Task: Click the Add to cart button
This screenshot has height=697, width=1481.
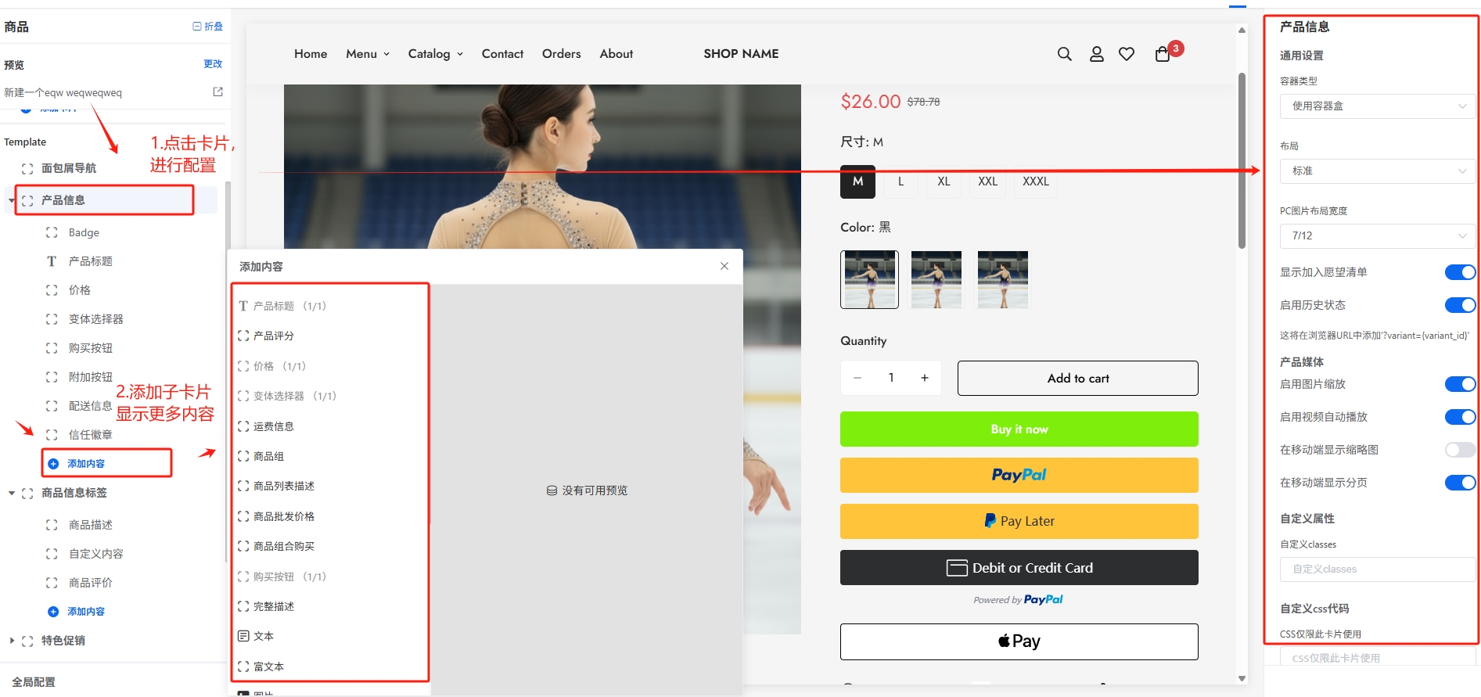Action: [x=1077, y=379]
